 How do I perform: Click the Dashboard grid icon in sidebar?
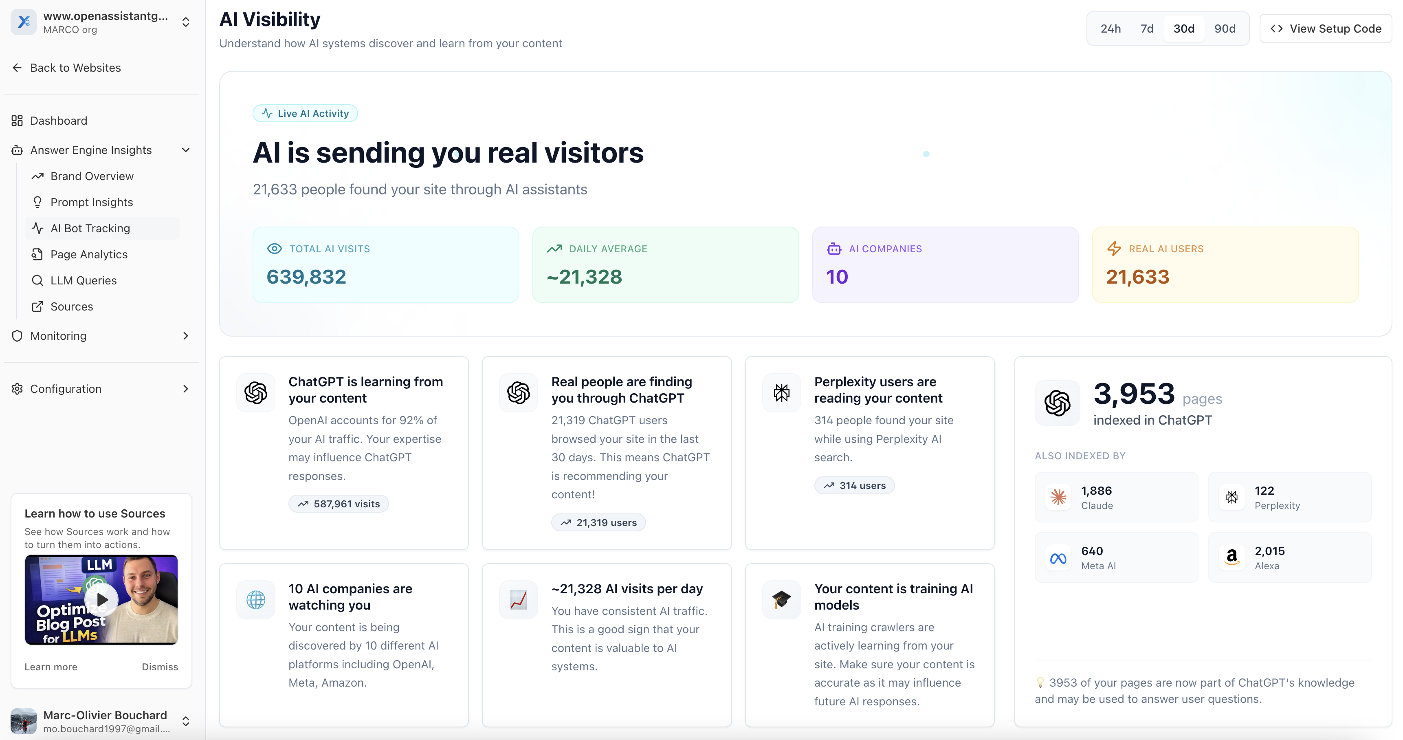[17, 121]
